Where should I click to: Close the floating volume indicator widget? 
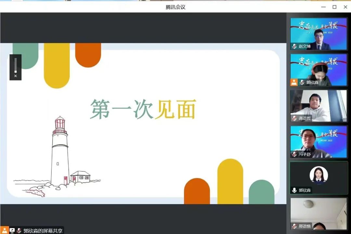pos(15,76)
